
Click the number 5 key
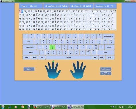[57, 36]
